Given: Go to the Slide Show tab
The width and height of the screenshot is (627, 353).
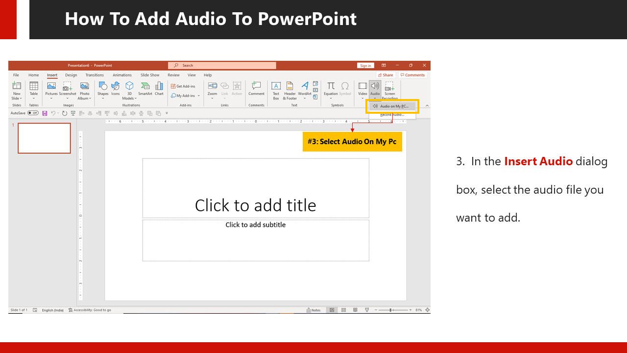Looking at the screenshot, I should click(x=150, y=75).
